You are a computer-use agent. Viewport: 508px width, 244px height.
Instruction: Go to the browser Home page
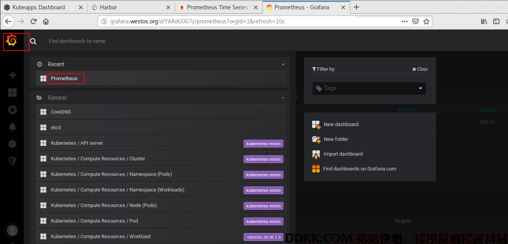pos(46,21)
